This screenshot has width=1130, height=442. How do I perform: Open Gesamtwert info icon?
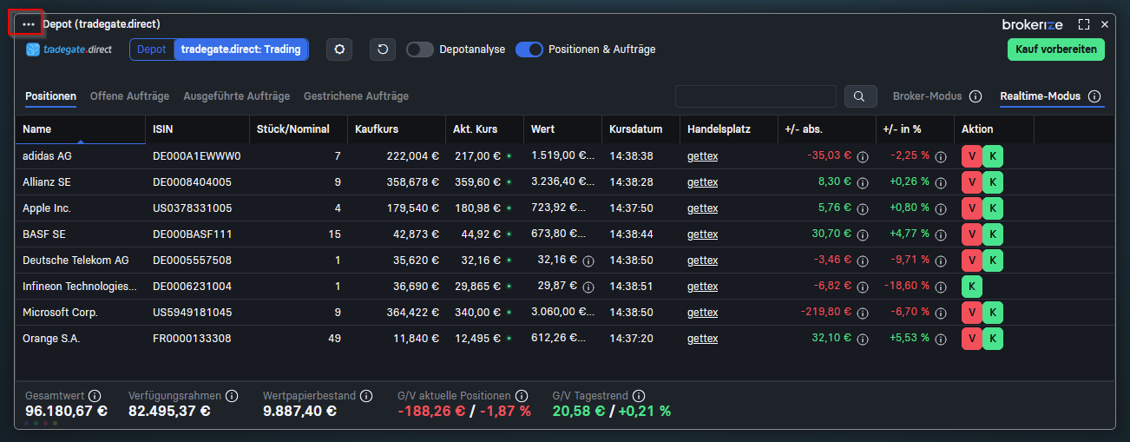pos(95,396)
